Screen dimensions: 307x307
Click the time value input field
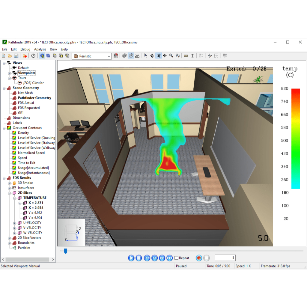coord(225,258)
